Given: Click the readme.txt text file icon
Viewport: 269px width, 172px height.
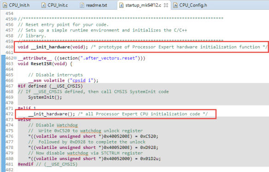Looking at the screenshot, I should [82, 6].
